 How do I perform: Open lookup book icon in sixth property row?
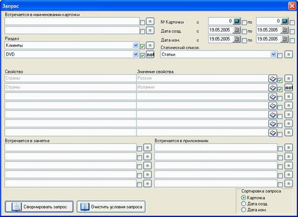pos(273,123)
